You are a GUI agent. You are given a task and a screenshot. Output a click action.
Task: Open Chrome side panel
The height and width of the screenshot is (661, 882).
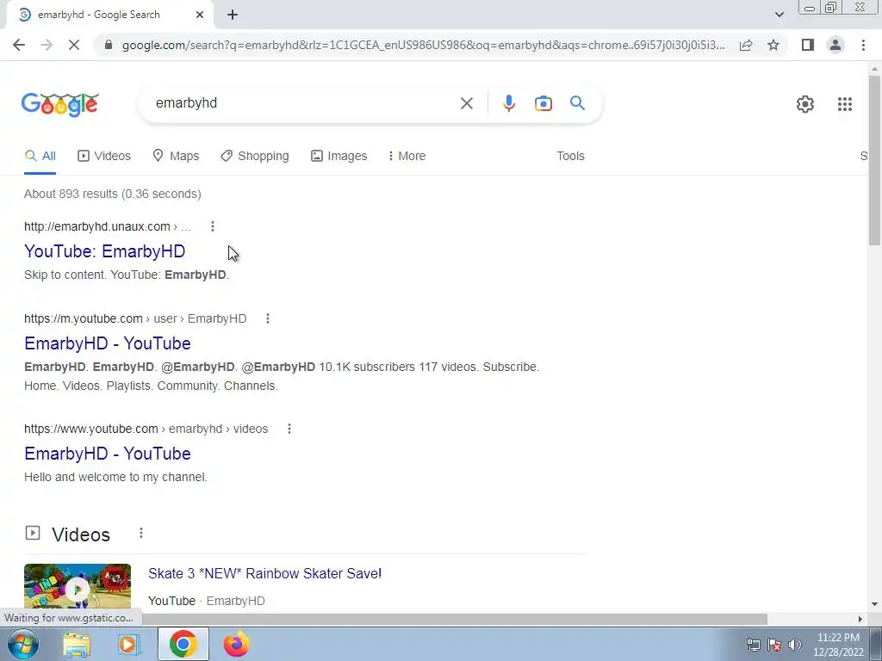[808, 45]
